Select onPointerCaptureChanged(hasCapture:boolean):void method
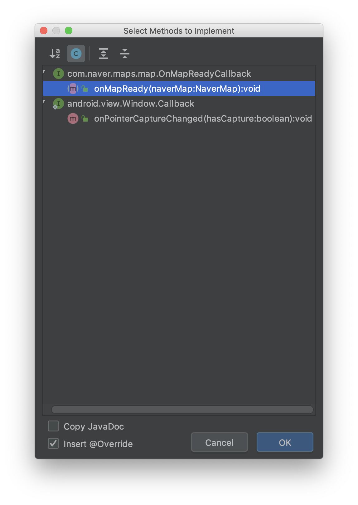This screenshot has height=505, width=358. coord(179,118)
